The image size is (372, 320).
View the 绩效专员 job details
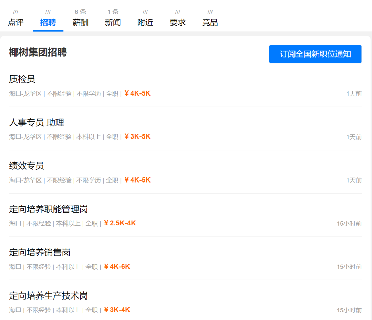click(27, 166)
